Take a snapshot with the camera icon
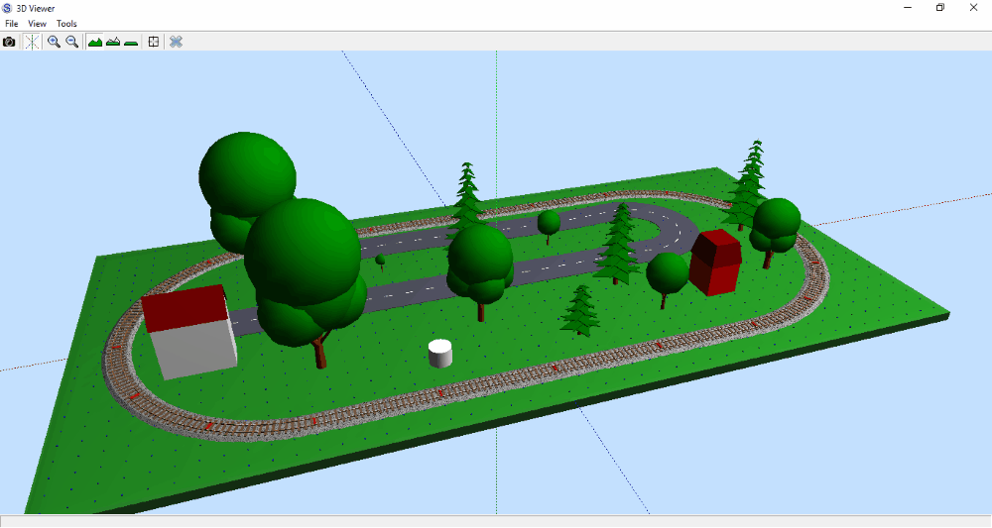This screenshot has height=528, width=992. click(9, 42)
